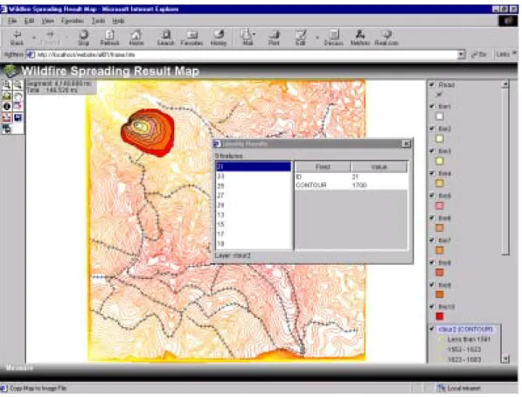Click the teal print map tool icon
Viewport: 522px width, 397px height.
pos(7,129)
